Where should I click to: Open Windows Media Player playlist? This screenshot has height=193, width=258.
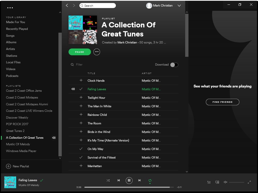(x=21, y=151)
